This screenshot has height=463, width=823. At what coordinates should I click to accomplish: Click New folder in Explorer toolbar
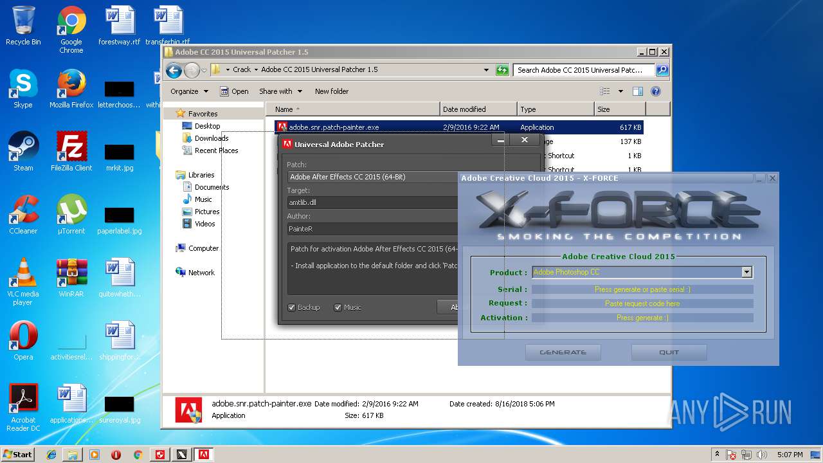pos(332,91)
